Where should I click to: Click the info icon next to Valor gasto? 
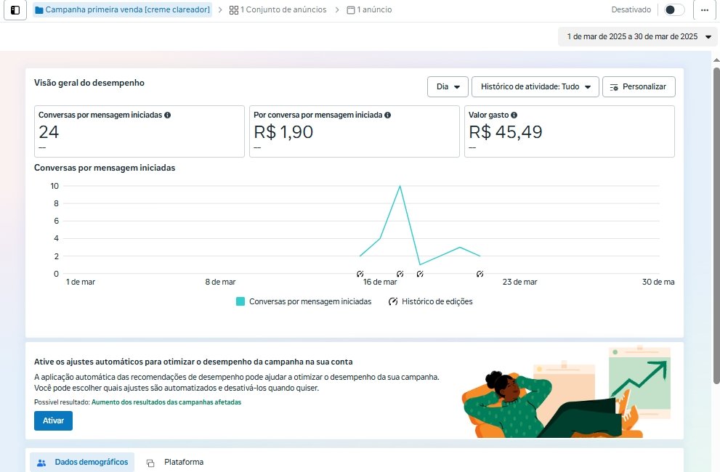tap(514, 115)
